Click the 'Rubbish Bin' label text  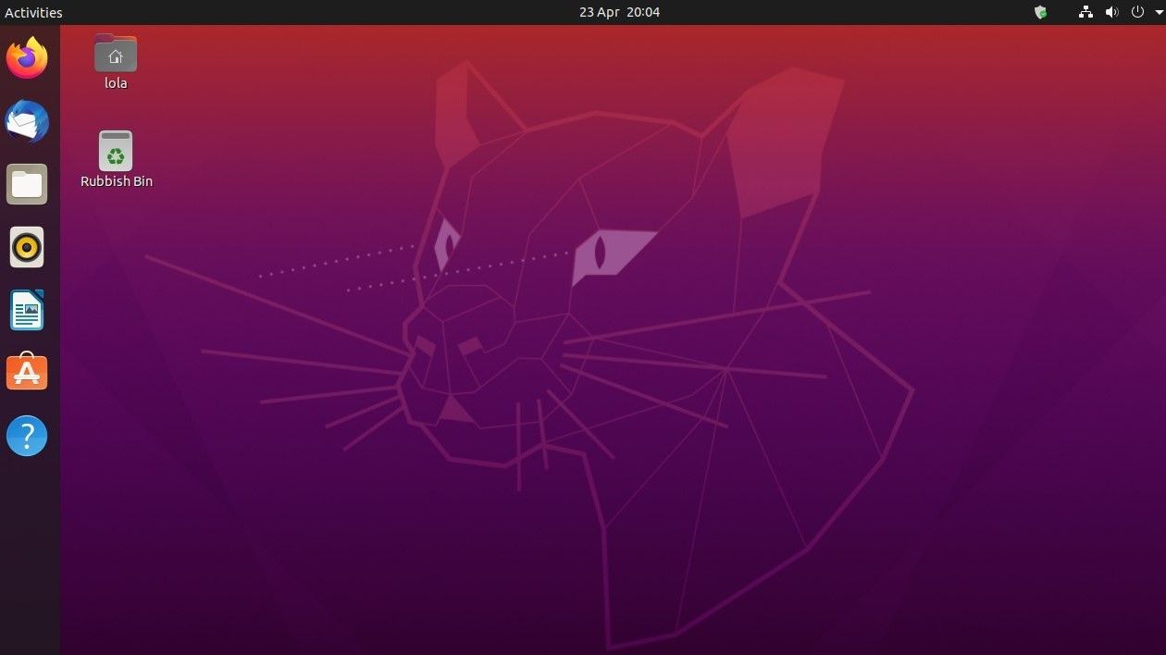coord(116,180)
